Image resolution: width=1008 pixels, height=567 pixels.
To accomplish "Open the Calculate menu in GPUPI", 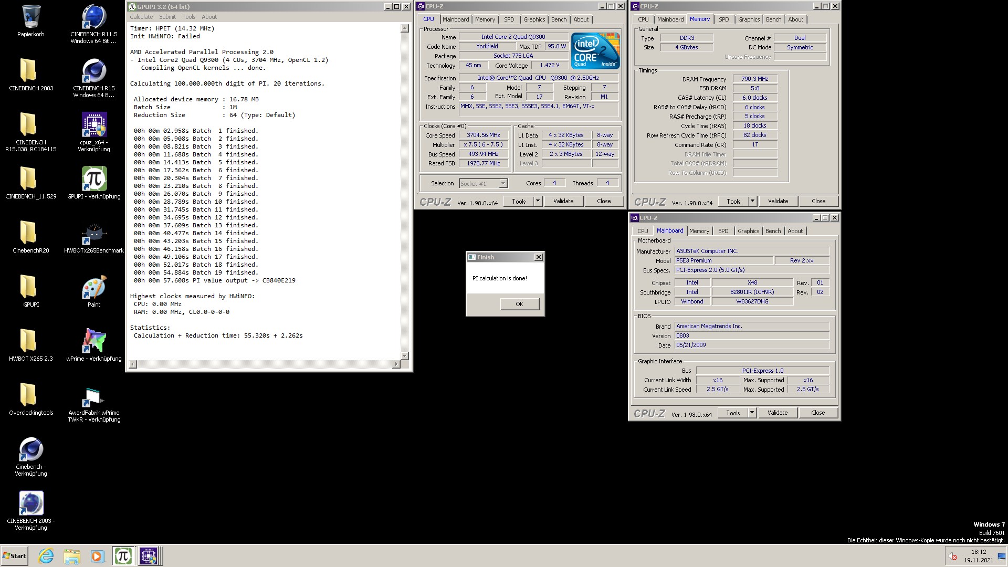I will 141,17.
